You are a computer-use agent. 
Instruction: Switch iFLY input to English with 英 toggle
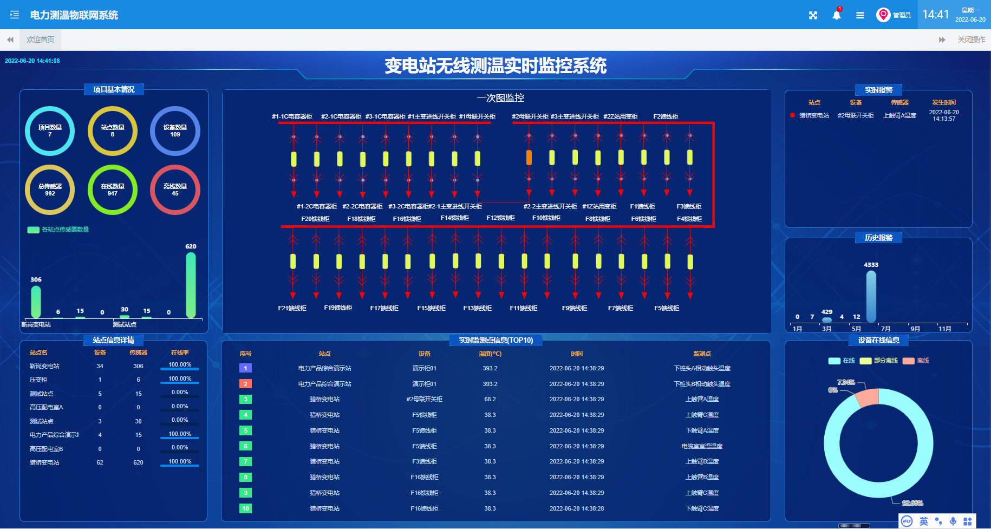tap(924, 521)
